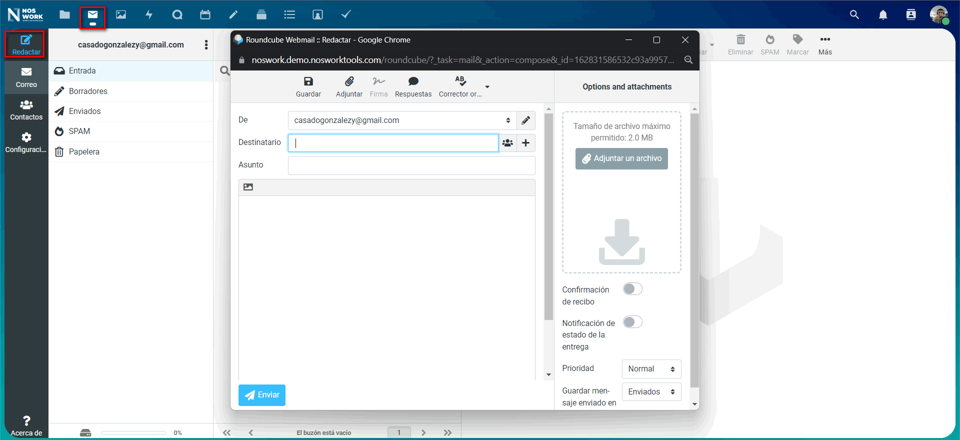Click the options panel vertical scrollbar
960x440 pixels.
694,250
